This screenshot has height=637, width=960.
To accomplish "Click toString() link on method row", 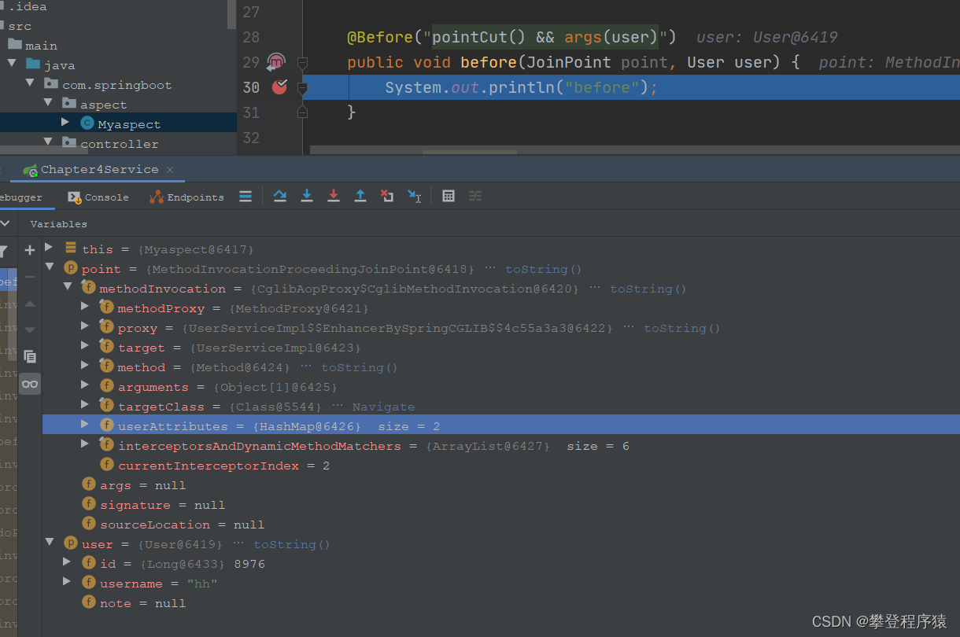I will point(360,367).
